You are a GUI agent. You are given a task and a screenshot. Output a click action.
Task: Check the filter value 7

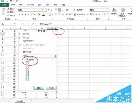(27, 76)
